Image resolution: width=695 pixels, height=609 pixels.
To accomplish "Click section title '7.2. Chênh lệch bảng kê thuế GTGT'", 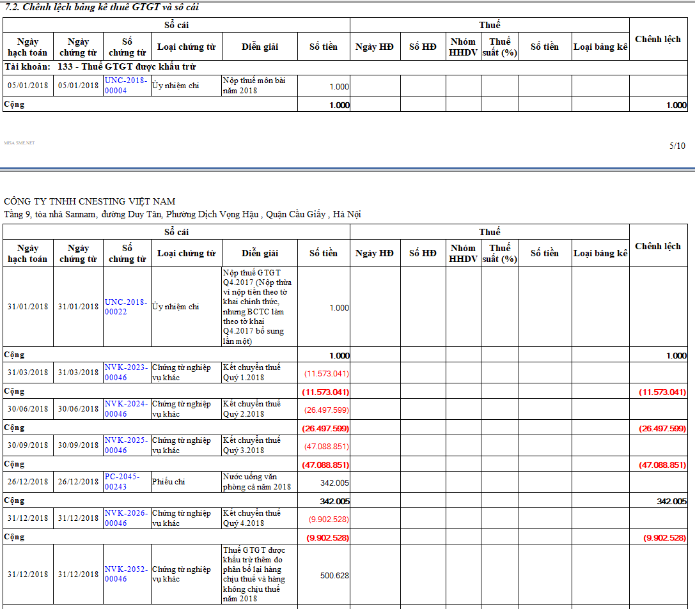I will (x=102, y=6).
